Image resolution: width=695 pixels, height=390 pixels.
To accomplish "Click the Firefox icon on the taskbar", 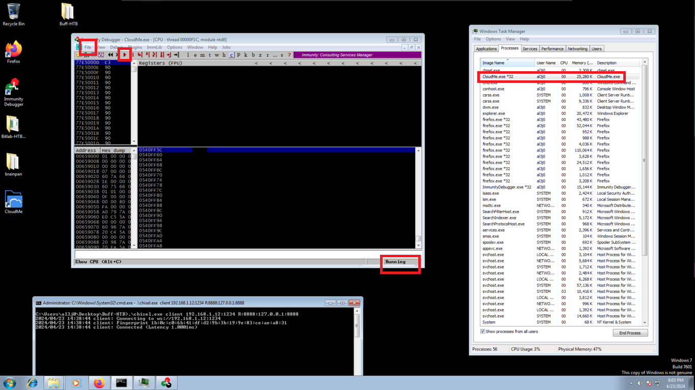I will click(99, 383).
